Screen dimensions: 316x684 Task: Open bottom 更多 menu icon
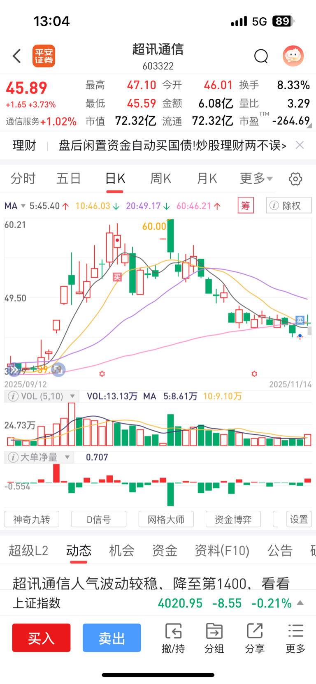coord(295,638)
